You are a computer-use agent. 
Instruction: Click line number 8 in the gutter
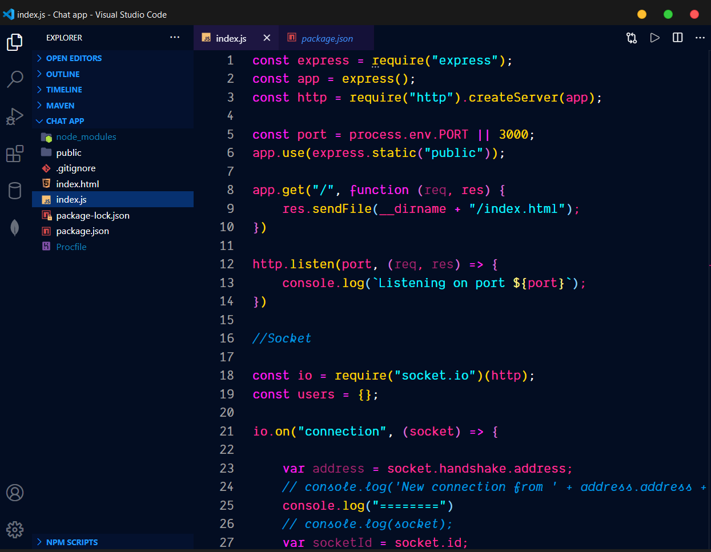[x=231, y=190]
